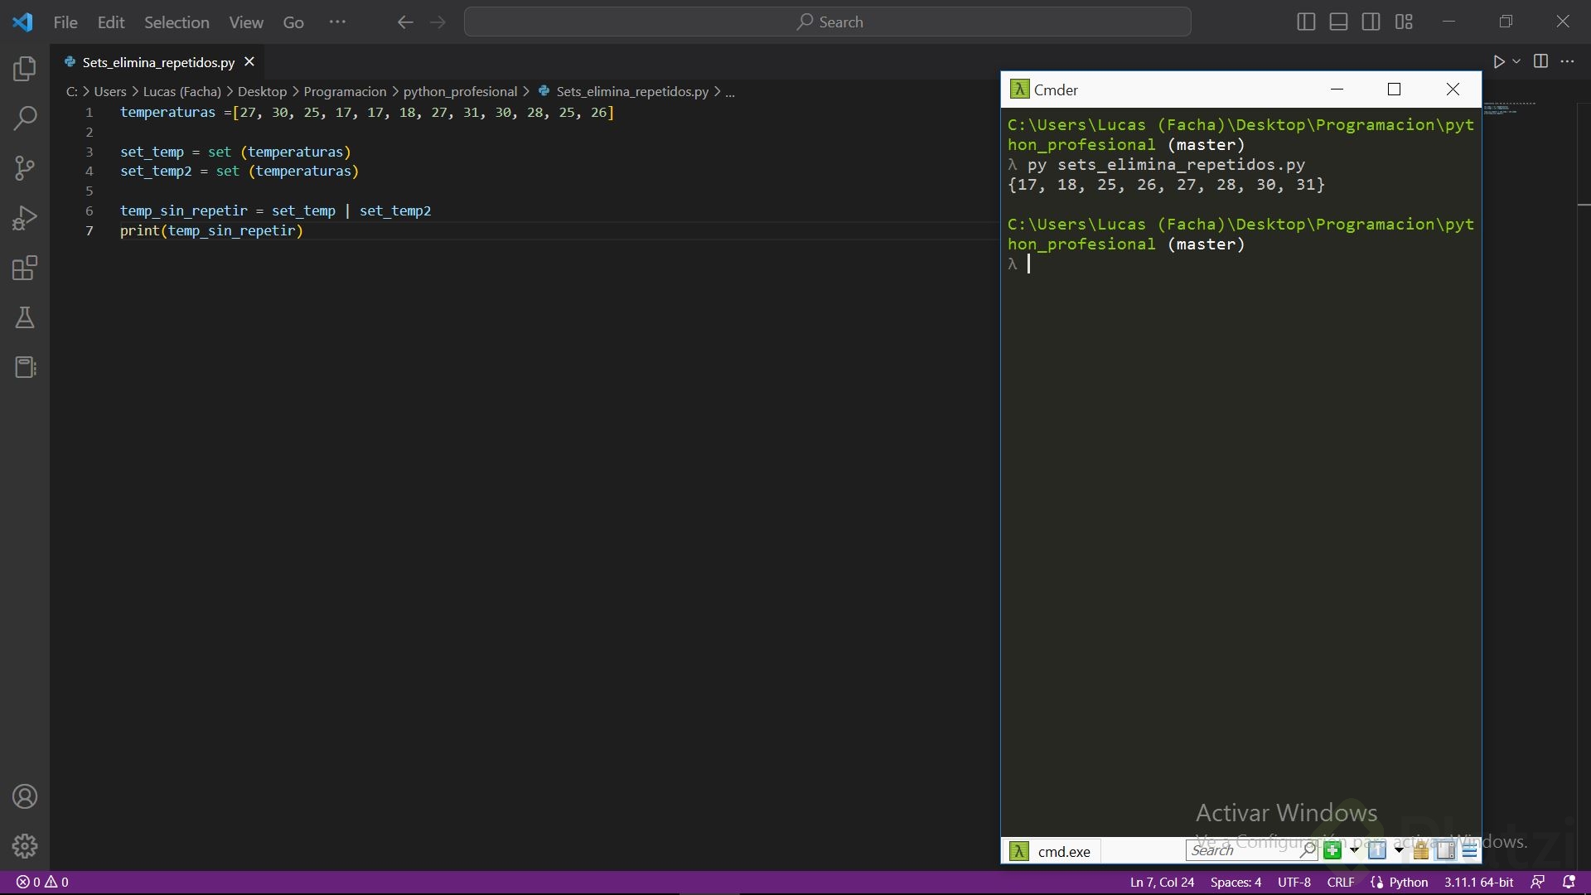Open the Extensions view

pos(25,268)
